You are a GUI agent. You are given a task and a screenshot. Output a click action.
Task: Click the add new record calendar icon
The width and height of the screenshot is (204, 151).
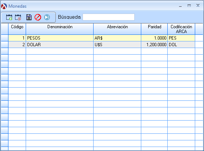(x=9, y=17)
